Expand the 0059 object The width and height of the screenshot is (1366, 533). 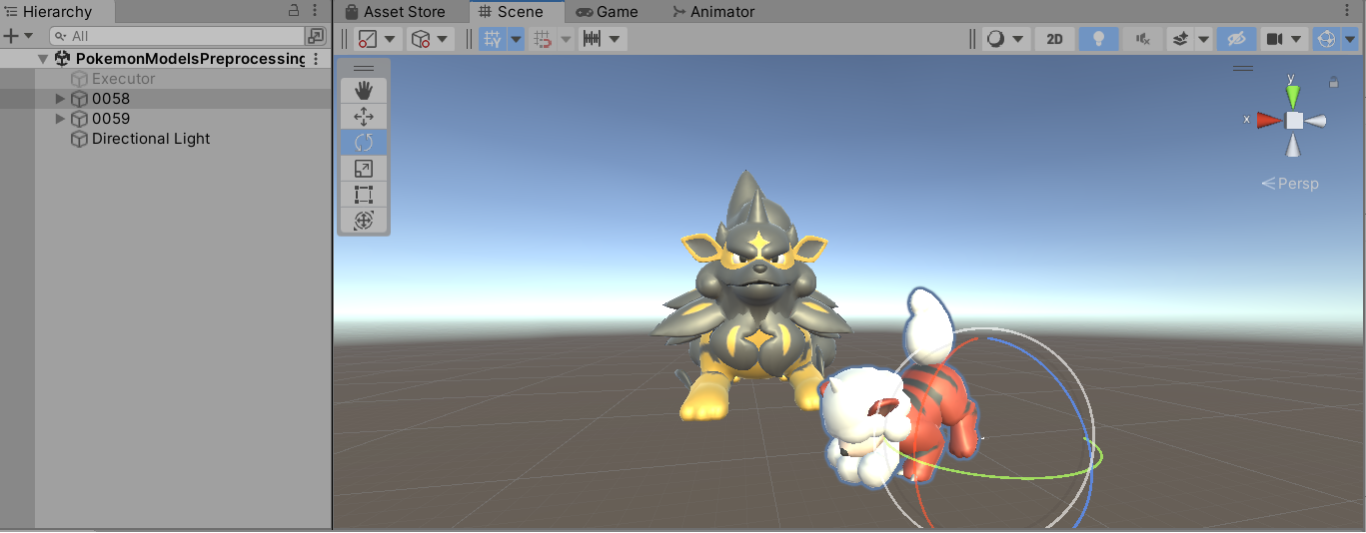60,119
